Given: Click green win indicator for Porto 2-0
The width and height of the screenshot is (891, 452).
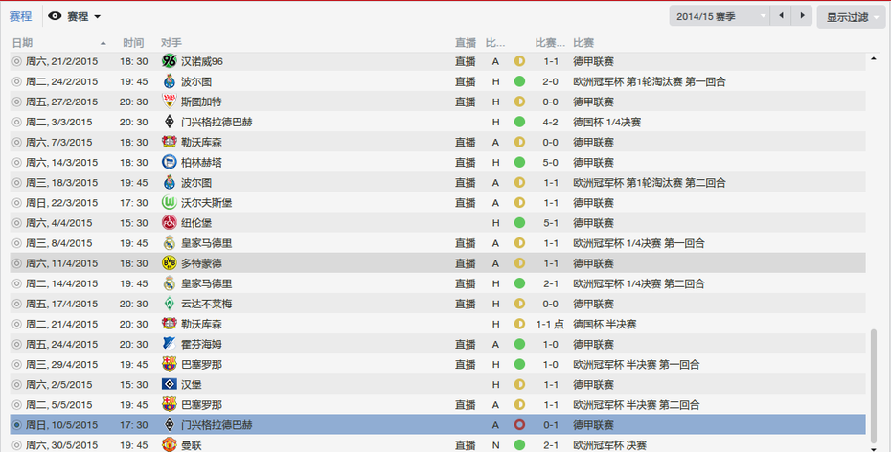Looking at the screenshot, I should (x=519, y=81).
